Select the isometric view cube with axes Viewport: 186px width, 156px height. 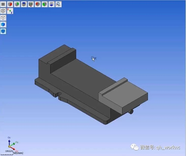(x=31, y=4)
